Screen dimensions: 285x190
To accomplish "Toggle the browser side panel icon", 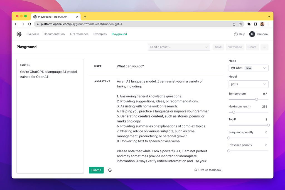I will [255, 24].
